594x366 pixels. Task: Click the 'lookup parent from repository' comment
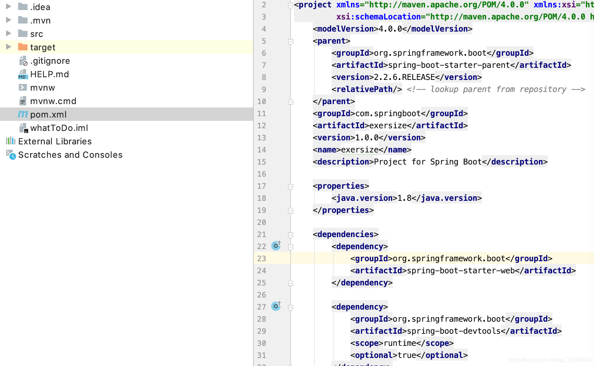(496, 89)
